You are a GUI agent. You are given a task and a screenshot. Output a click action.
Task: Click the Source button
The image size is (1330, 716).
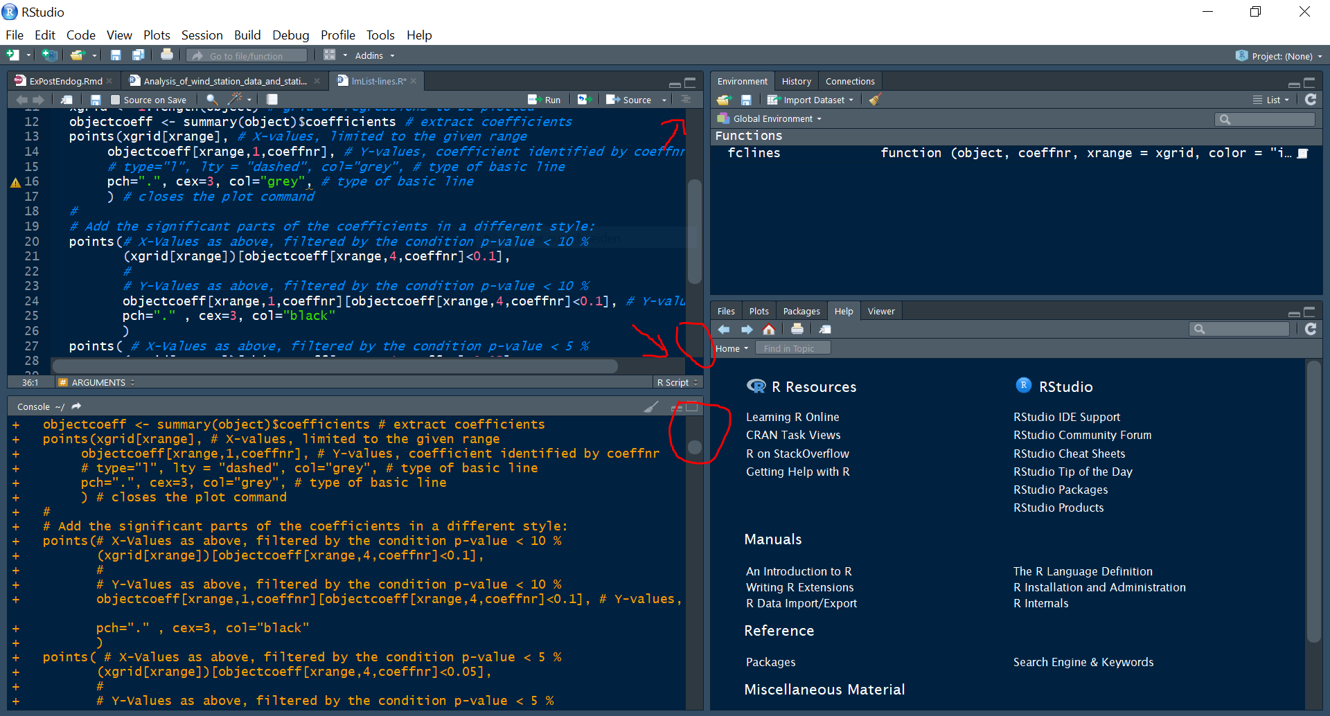coord(629,100)
